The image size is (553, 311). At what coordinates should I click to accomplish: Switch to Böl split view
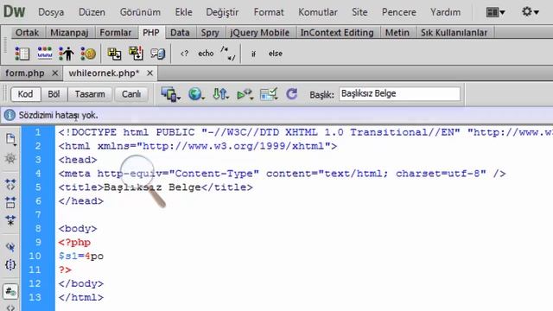54,94
